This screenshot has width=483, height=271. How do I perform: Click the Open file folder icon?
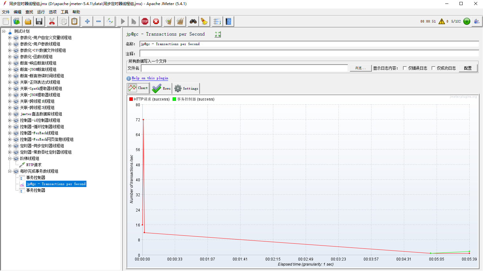click(x=28, y=21)
